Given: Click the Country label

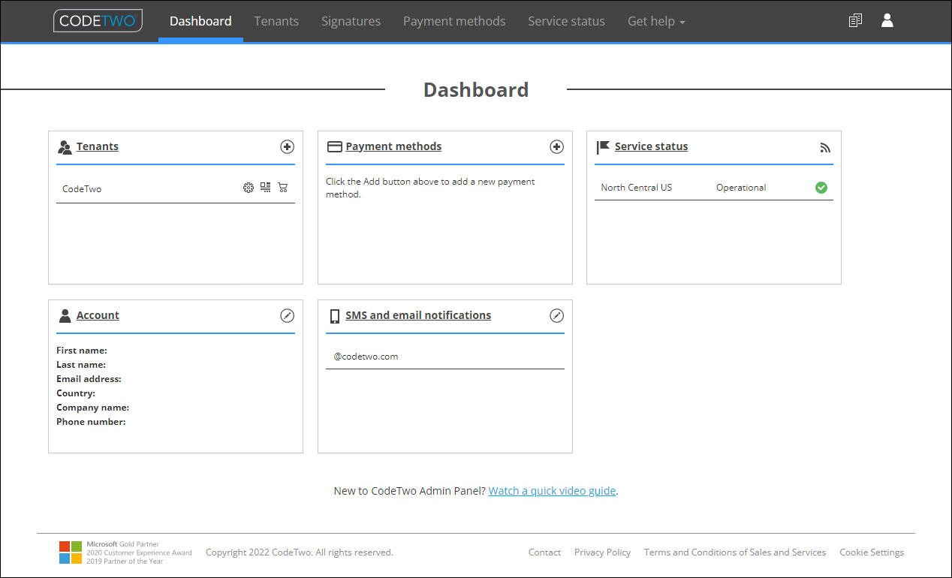Looking at the screenshot, I should pyautogui.click(x=76, y=393).
